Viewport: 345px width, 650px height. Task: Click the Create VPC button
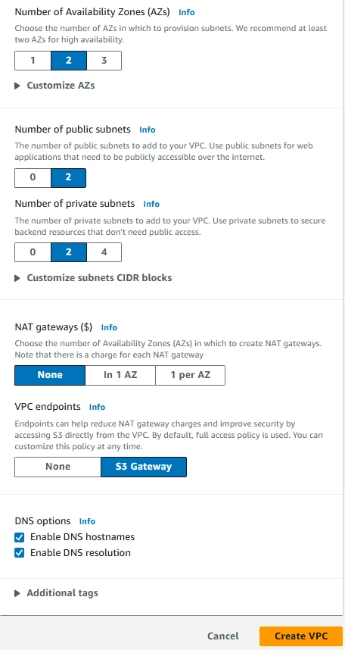[301, 636]
